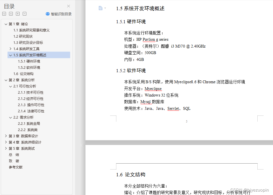This screenshot has height=195, width=273.
Task: Click the downward chevron icon in TOC toolbar
Action: point(4,14)
